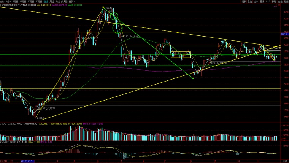Screen dimensions: 289x163
Task: Expand the main chart MA indicator triangle
Action: point(22,5)
